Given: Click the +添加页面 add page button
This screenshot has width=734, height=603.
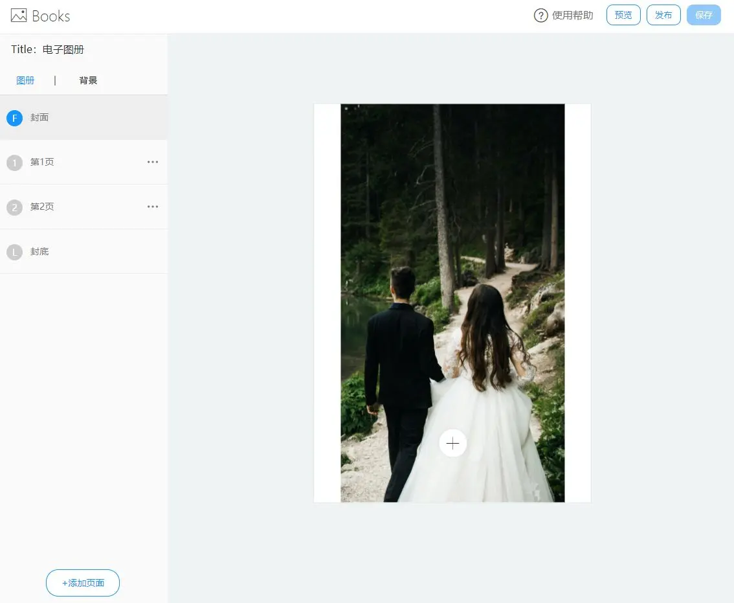Looking at the screenshot, I should click(x=82, y=582).
